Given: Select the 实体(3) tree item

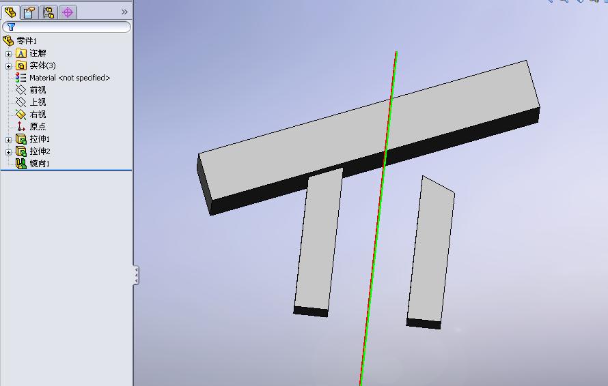Looking at the screenshot, I should pos(42,65).
